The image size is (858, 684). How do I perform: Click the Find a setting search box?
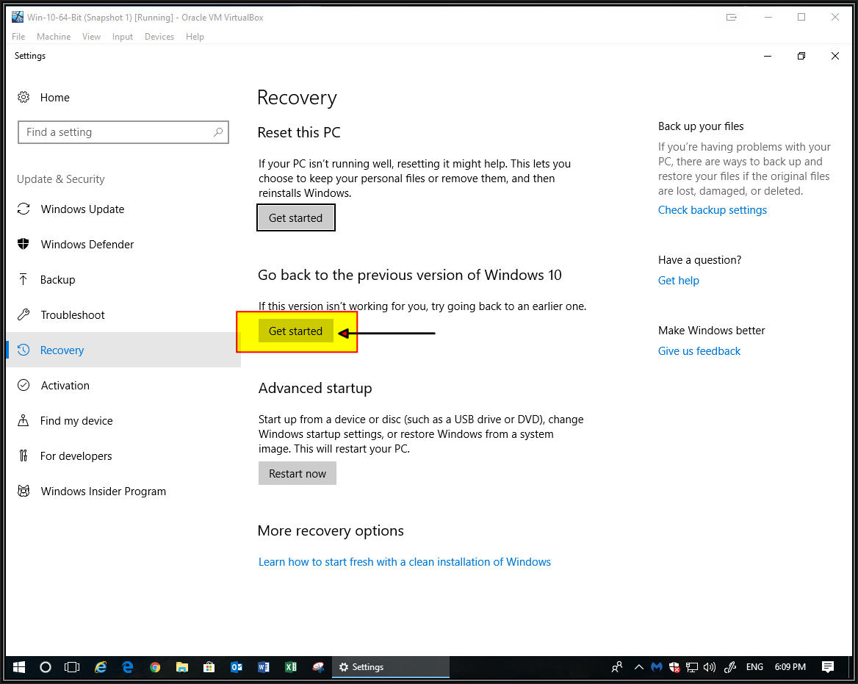(x=123, y=132)
